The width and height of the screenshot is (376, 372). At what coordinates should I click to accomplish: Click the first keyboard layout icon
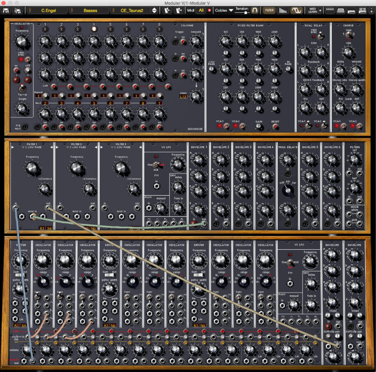[330, 10]
